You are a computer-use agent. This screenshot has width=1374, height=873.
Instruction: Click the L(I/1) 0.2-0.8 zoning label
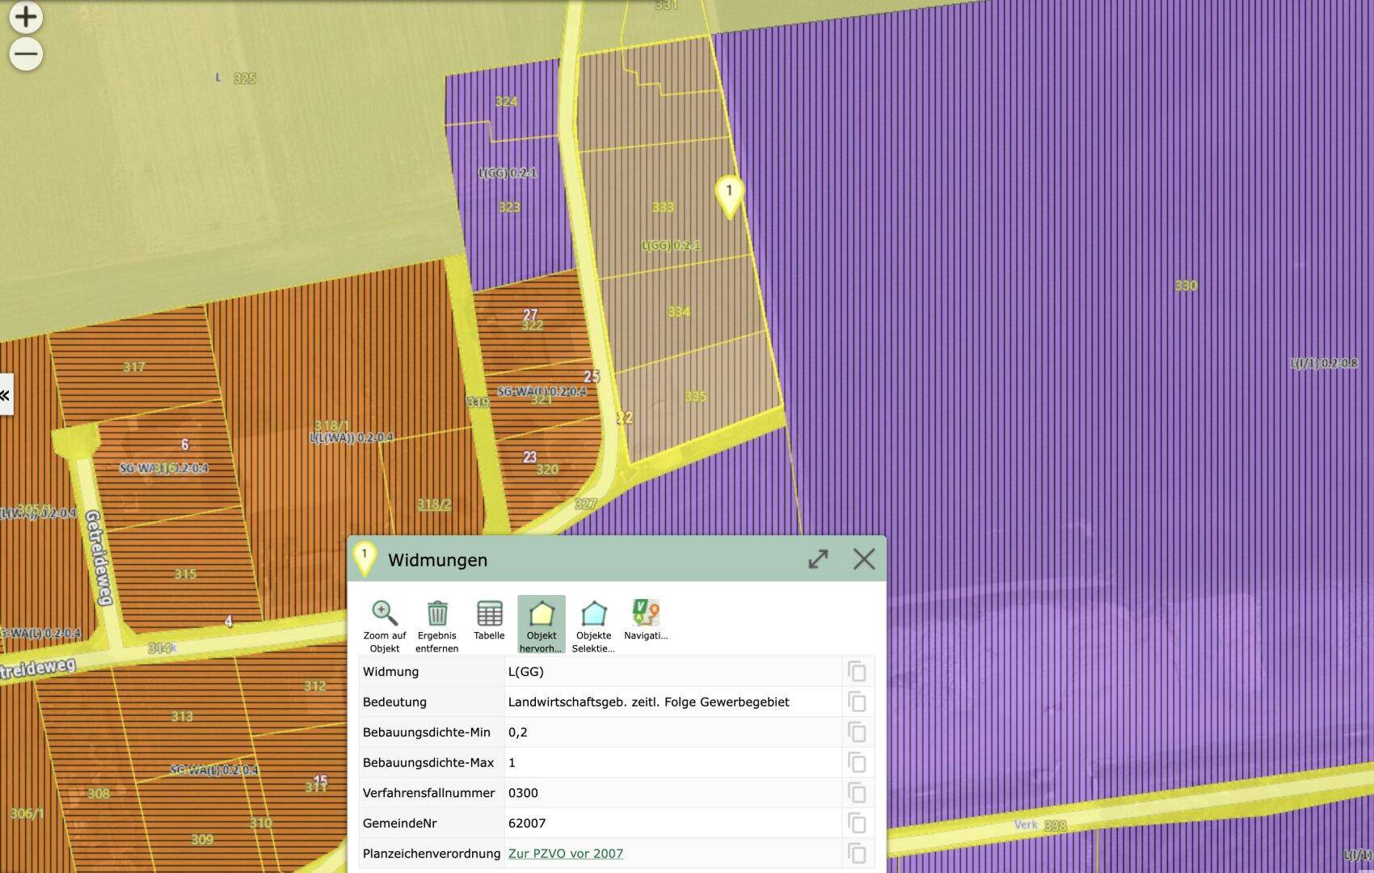coord(1324,364)
